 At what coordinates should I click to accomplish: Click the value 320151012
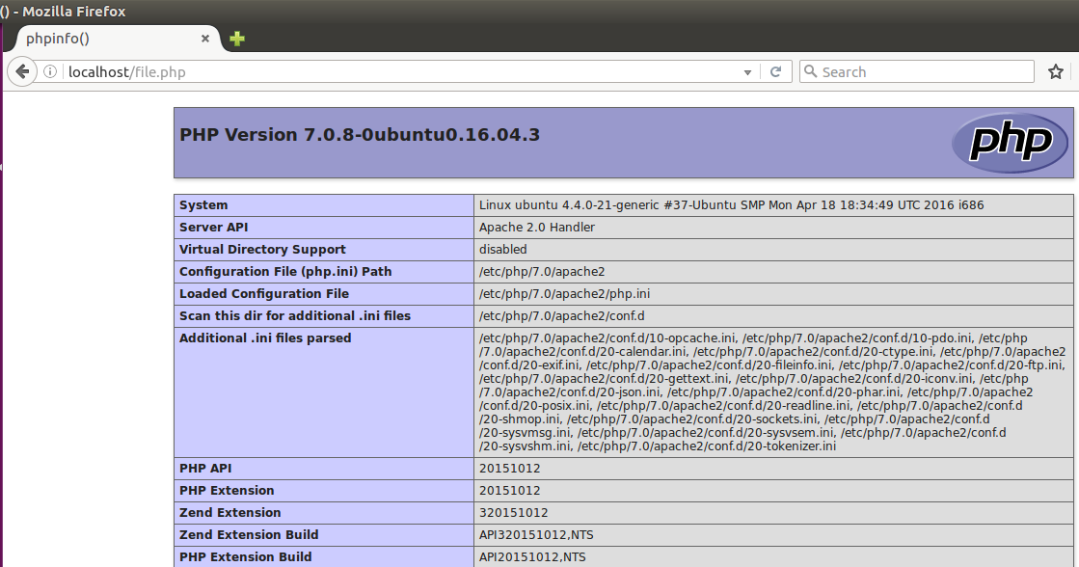coord(513,512)
